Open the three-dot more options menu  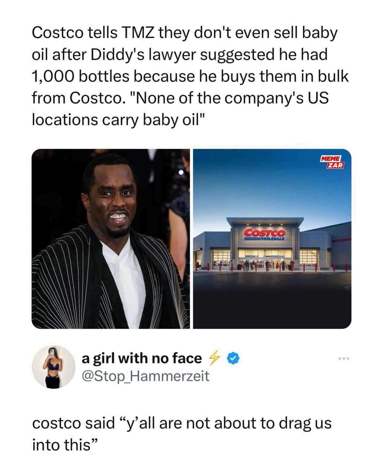[x=344, y=359]
